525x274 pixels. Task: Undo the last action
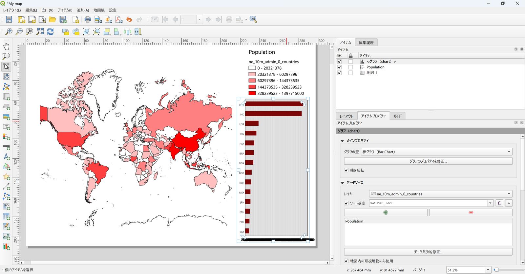point(129,20)
